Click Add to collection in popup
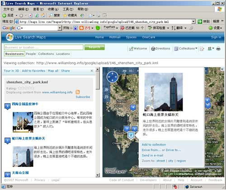226x190 pixels. click(154, 145)
